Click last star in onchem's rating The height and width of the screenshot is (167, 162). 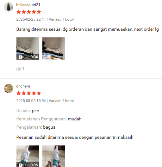pyautogui.click(x=39, y=93)
